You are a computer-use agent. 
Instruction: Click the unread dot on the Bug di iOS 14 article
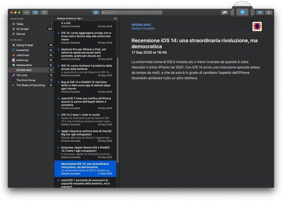coord(58,82)
